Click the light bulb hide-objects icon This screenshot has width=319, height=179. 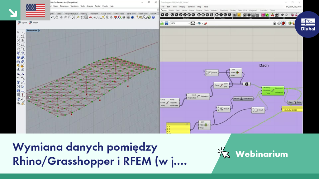pyautogui.click(x=107, y=17)
